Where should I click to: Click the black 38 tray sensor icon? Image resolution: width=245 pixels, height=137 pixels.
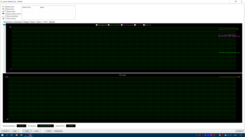coord(202,135)
